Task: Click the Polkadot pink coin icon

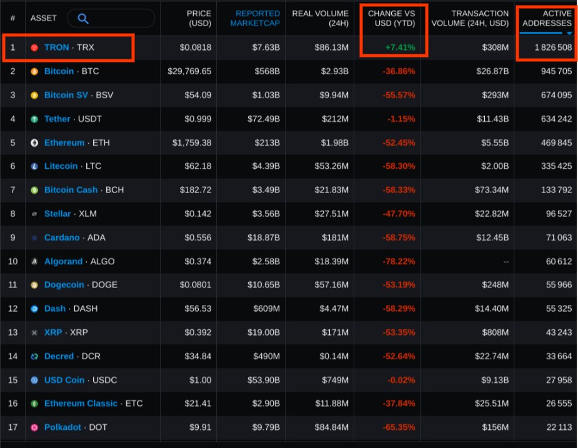Action: (x=34, y=428)
